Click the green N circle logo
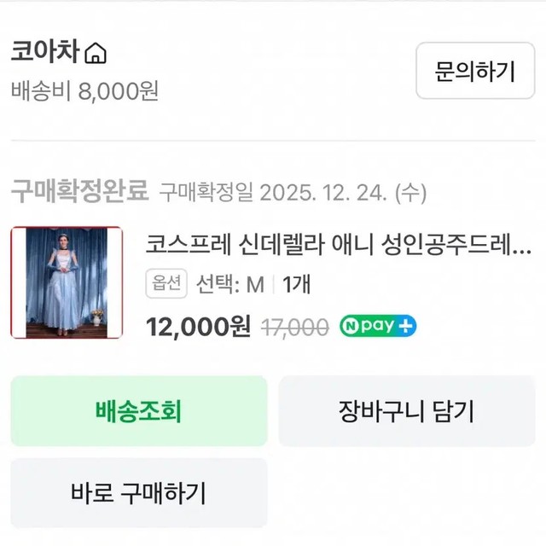Screen dimensions: 546x546 (x=351, y=326)
